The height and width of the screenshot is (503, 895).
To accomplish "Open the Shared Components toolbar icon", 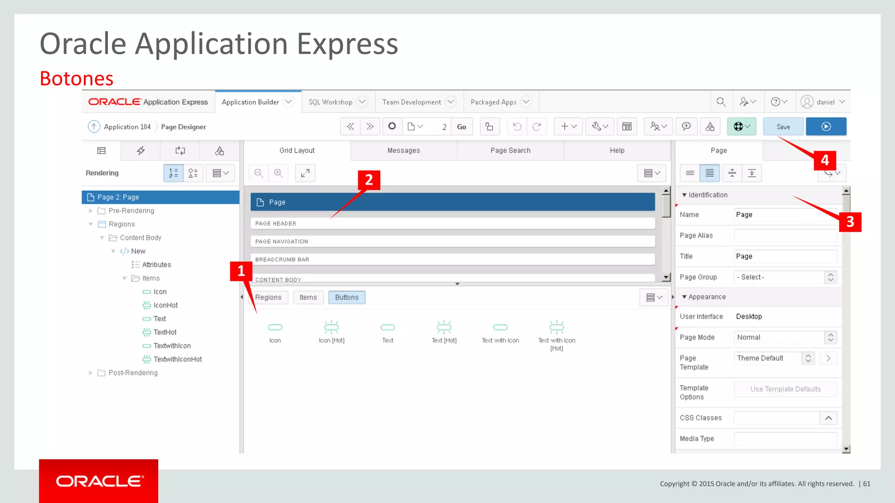I will click(710, 127).
